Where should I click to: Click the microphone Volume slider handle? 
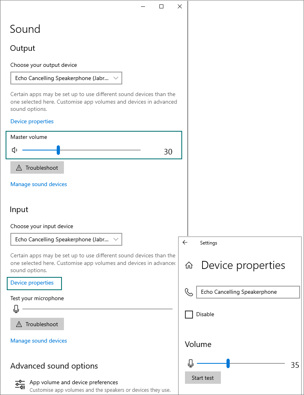click(228, 363)
